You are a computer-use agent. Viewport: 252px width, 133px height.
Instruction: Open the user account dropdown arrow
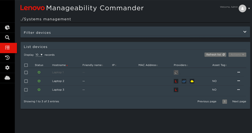click(249, 9)
